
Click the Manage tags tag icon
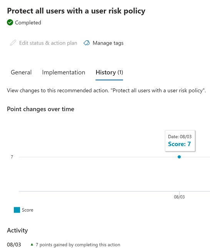pos(87,43)
